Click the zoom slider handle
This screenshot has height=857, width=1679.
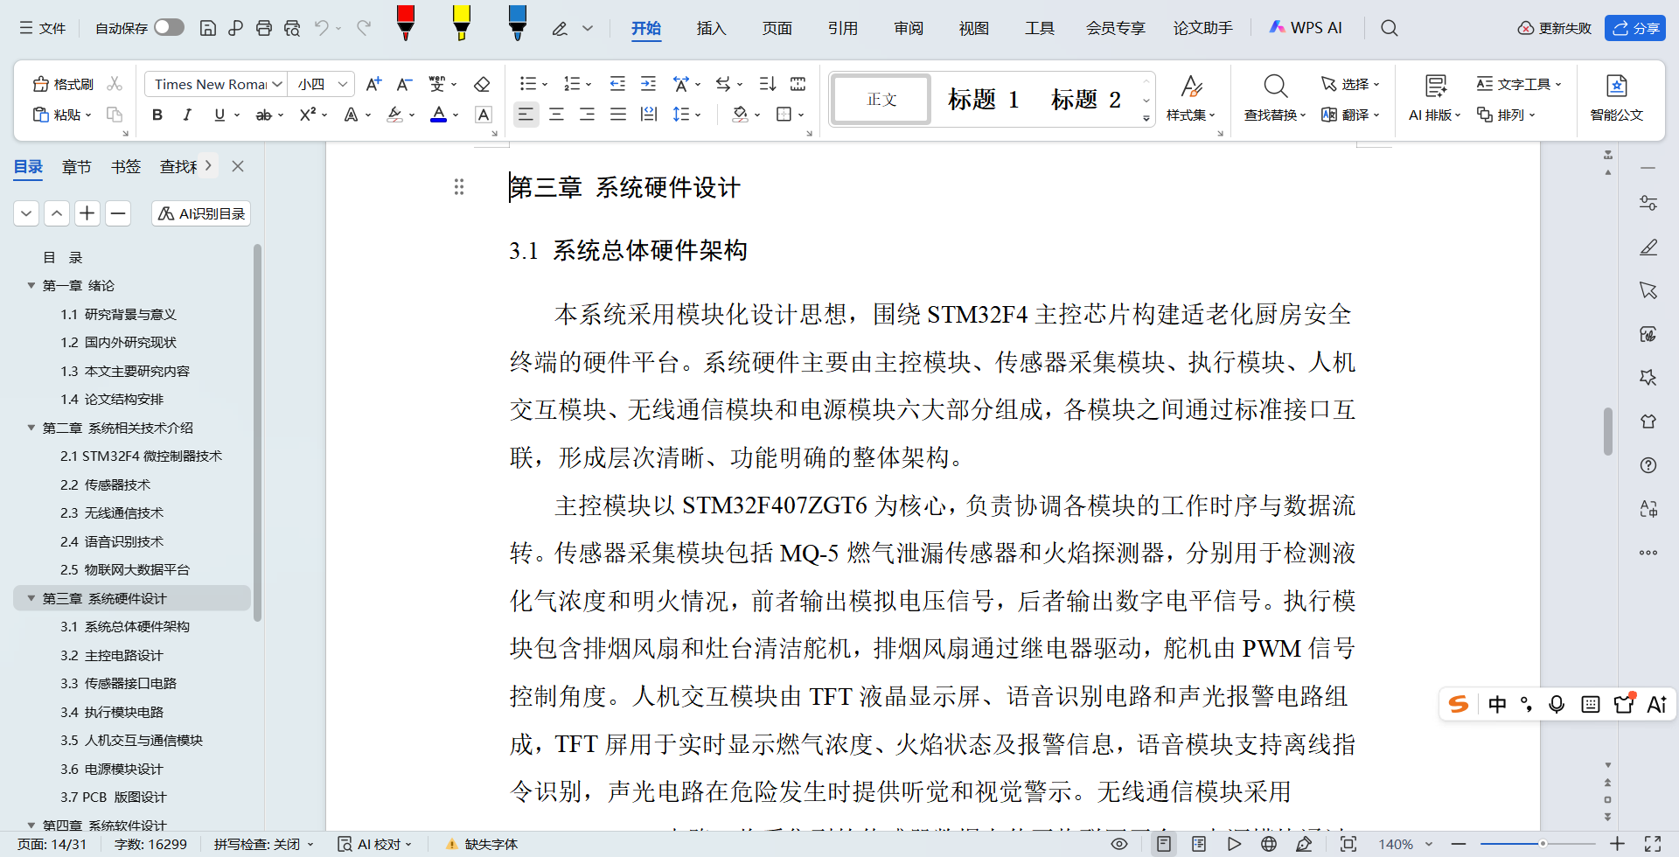point(1543,844)
